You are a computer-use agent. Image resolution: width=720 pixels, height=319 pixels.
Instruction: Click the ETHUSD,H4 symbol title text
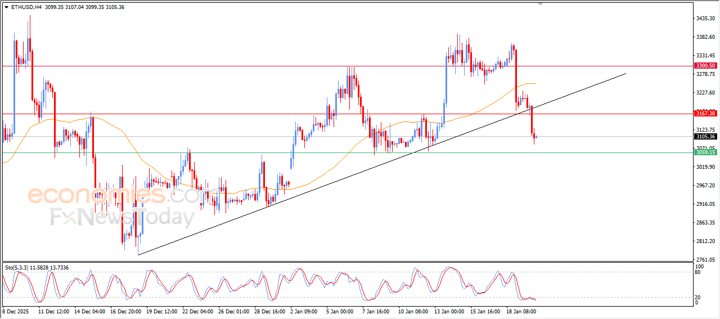coord(26,7)
